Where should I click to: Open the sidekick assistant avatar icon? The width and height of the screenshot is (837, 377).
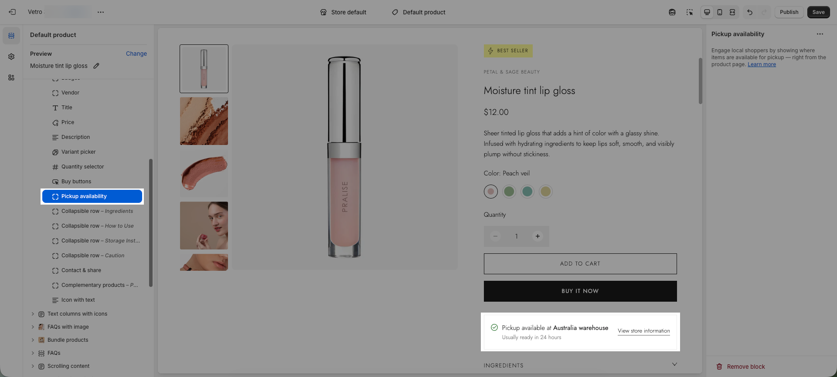coord(672,12)
